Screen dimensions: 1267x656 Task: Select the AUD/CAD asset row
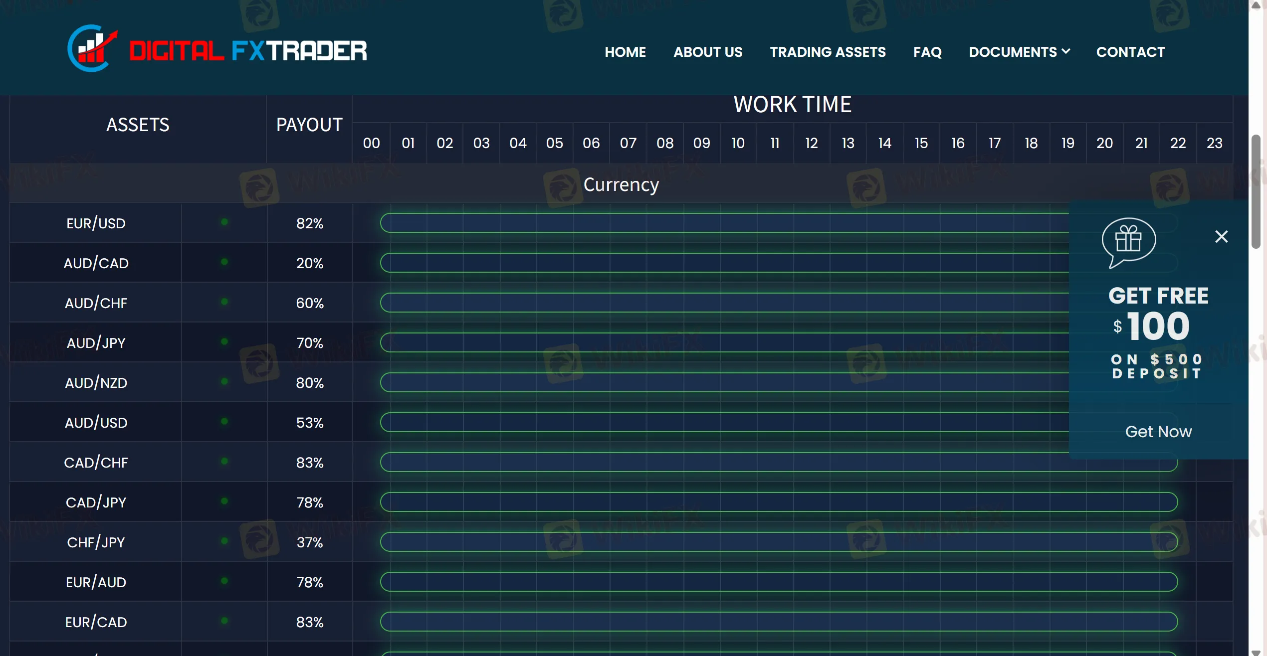coord(96,263)
